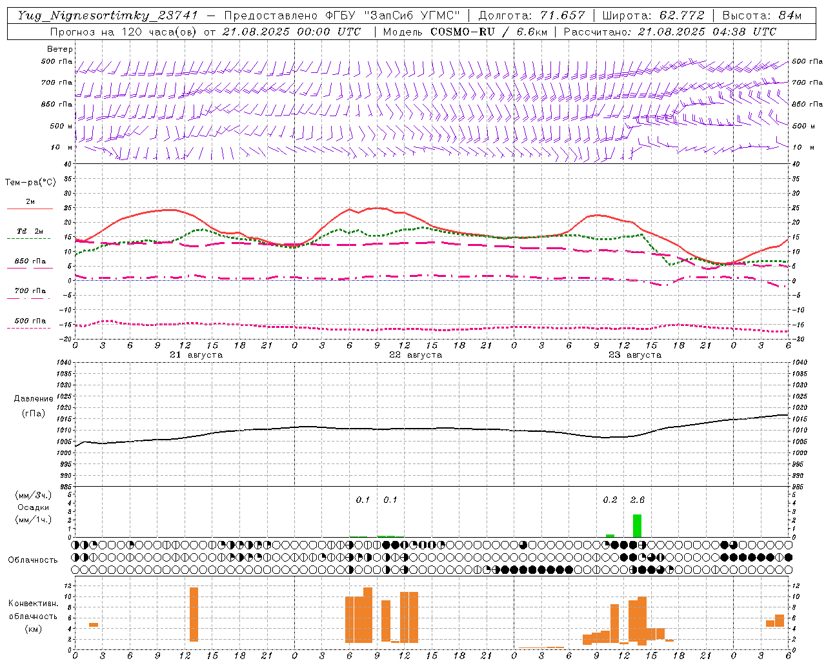
Task: Click the red 2м line legend sample
Action: (x=30, y=209)
